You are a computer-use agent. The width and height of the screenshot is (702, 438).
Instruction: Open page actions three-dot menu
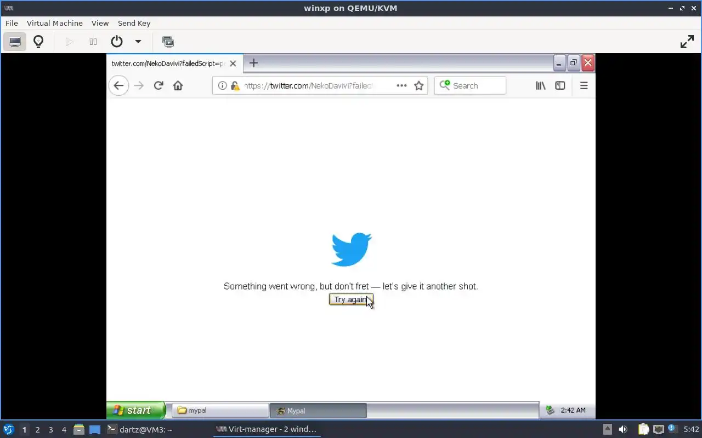click(401, 85)
